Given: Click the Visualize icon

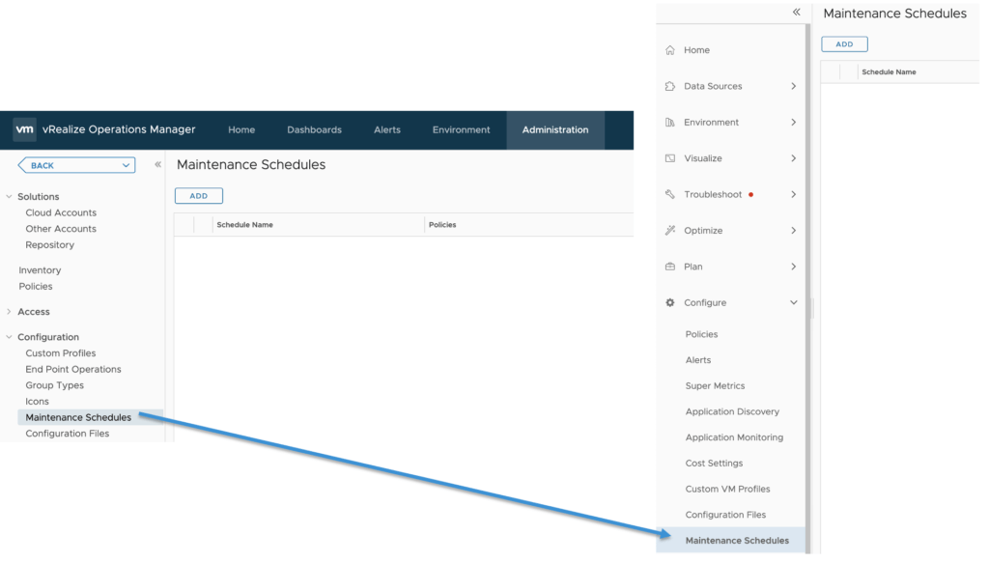Looking at the screenshot, I should [x=670, y=158].
